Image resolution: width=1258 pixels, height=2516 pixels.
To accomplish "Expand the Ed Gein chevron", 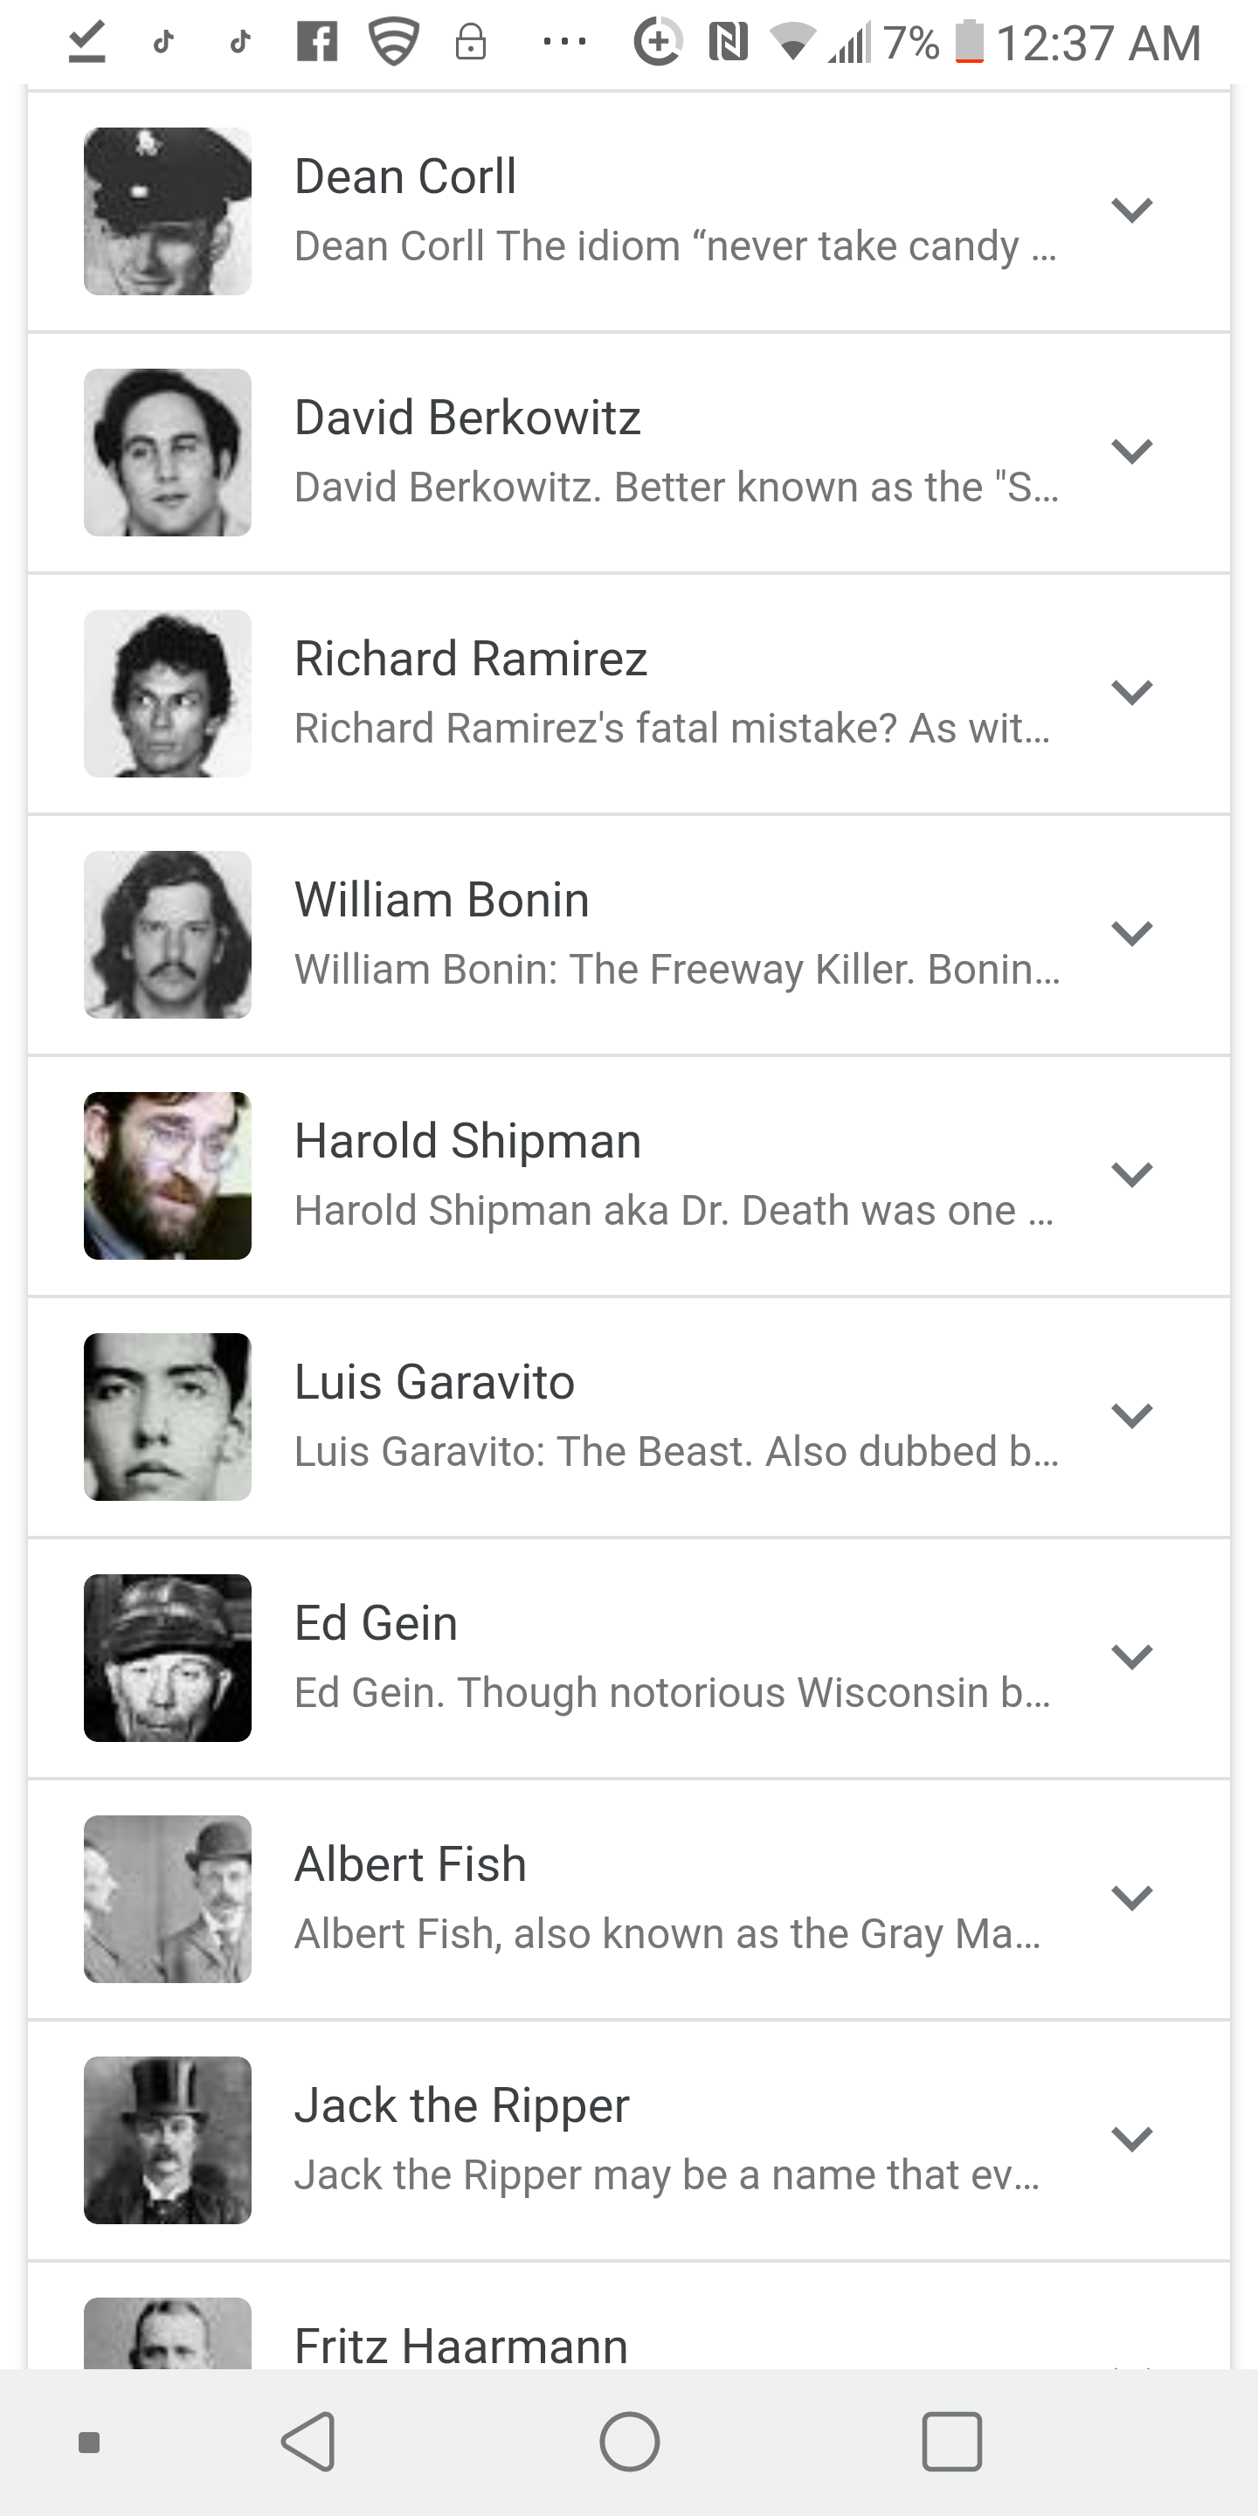I will tap(1132, 1656).
